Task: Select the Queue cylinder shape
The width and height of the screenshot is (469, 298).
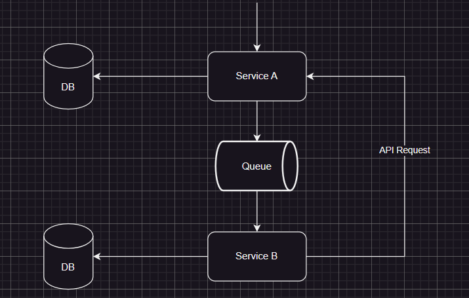Action: [253, 166]
